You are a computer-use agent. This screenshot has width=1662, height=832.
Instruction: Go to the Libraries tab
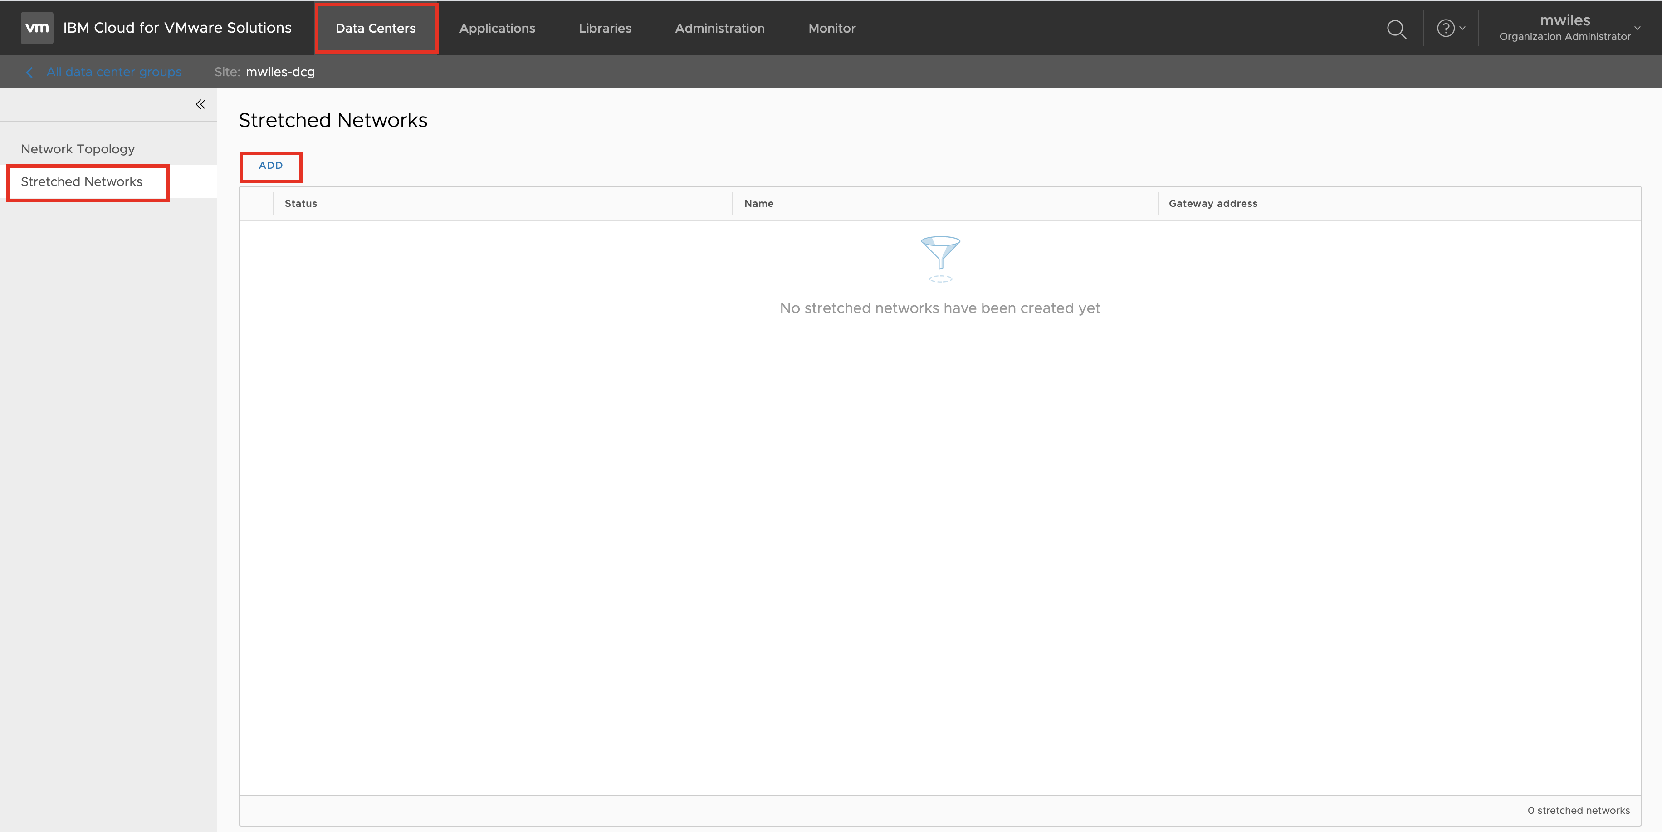click(605, 29)
